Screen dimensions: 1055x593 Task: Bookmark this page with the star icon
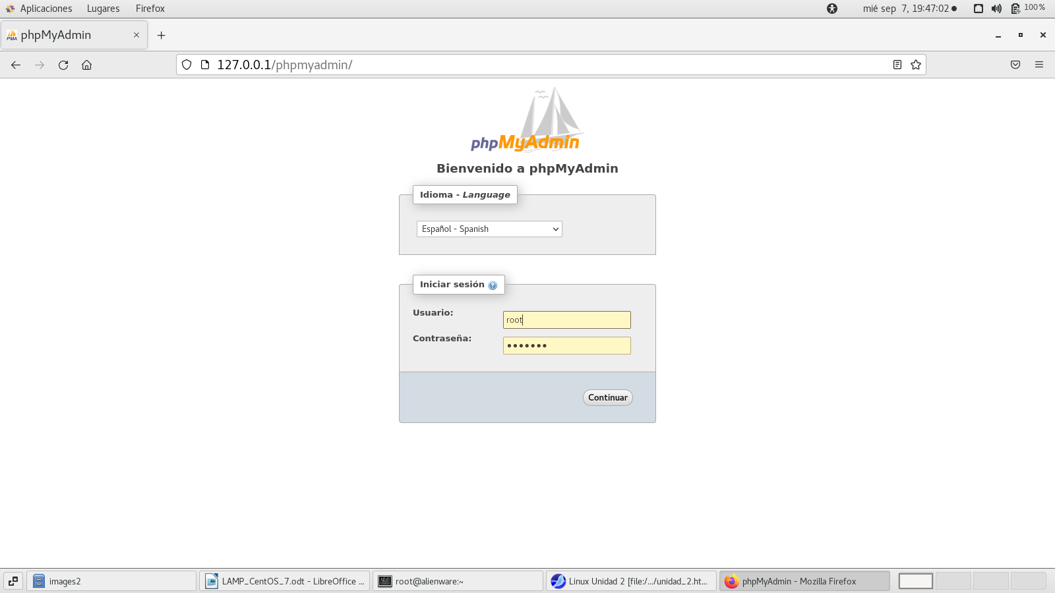pyautogui.click(x=915, y=65)
